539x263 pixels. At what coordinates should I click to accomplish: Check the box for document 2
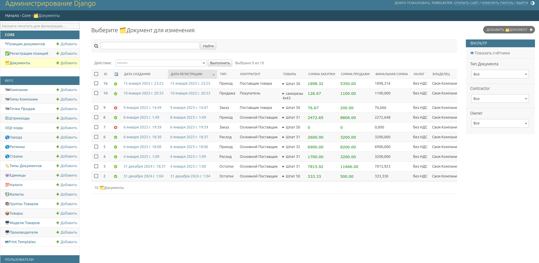[x=96, y=176]
